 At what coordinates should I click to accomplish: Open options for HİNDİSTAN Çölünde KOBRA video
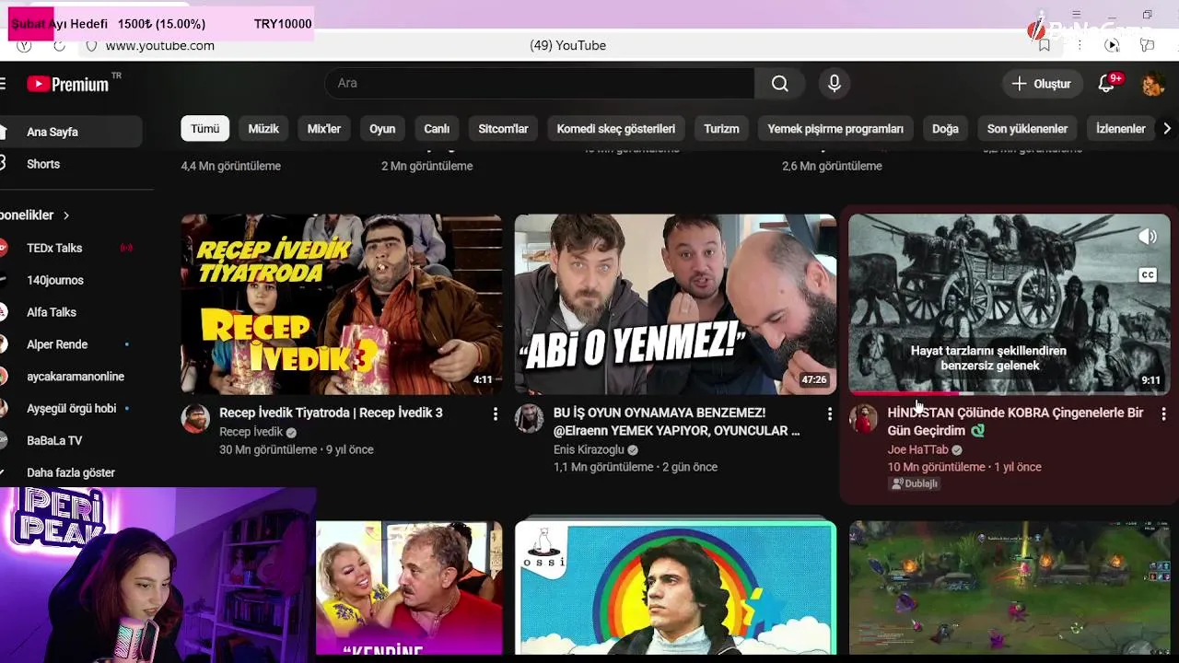point(1163,414)
